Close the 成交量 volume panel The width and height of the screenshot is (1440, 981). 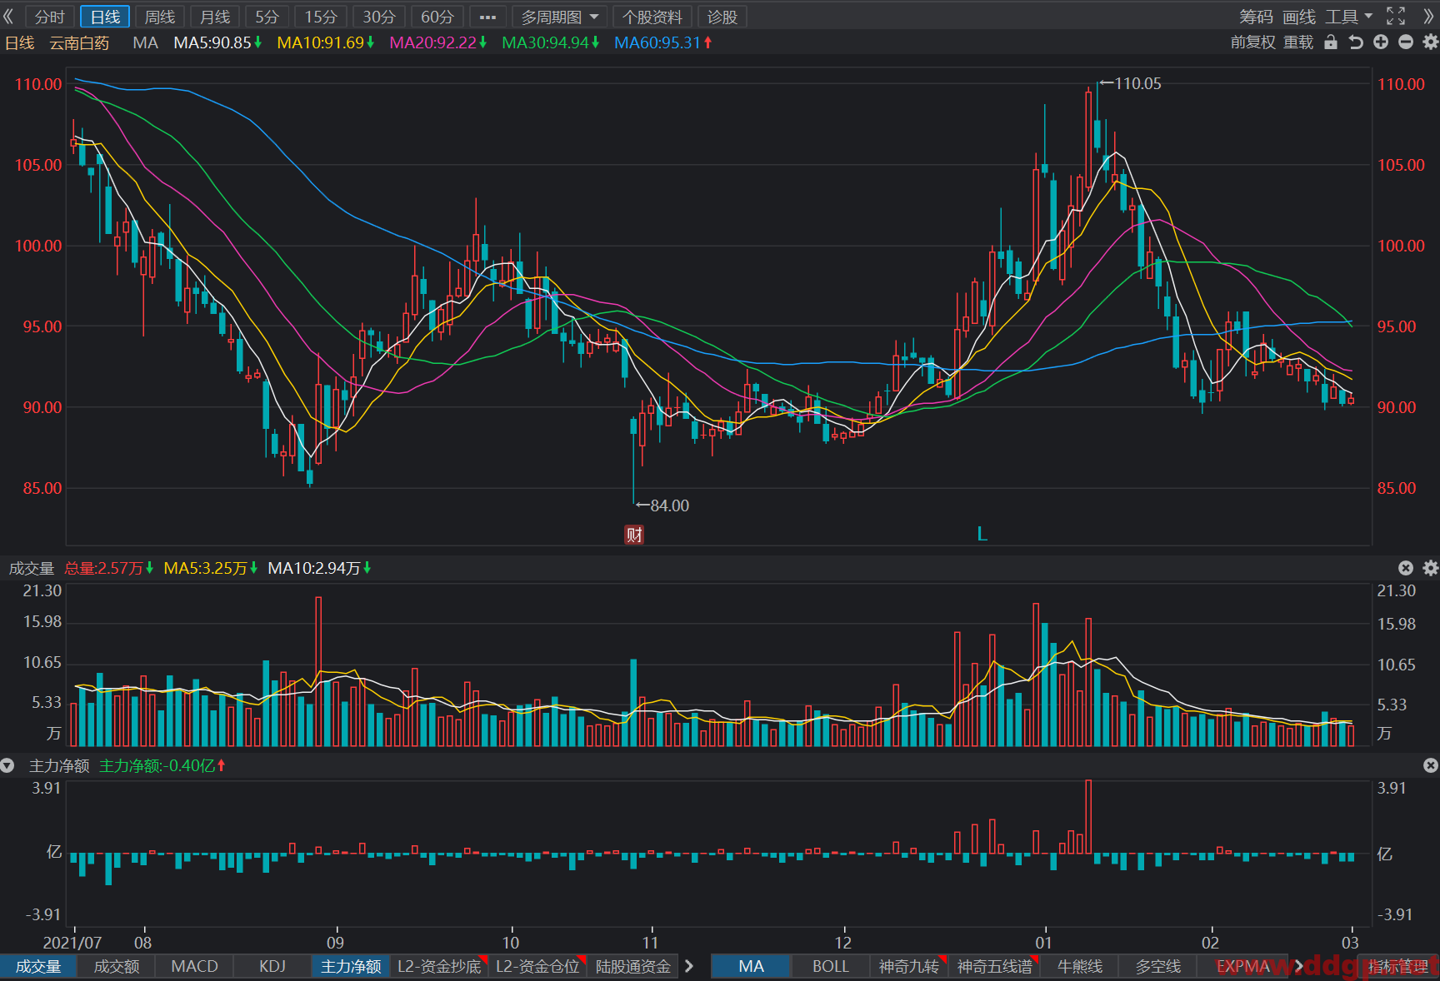tap(1406, 568)
